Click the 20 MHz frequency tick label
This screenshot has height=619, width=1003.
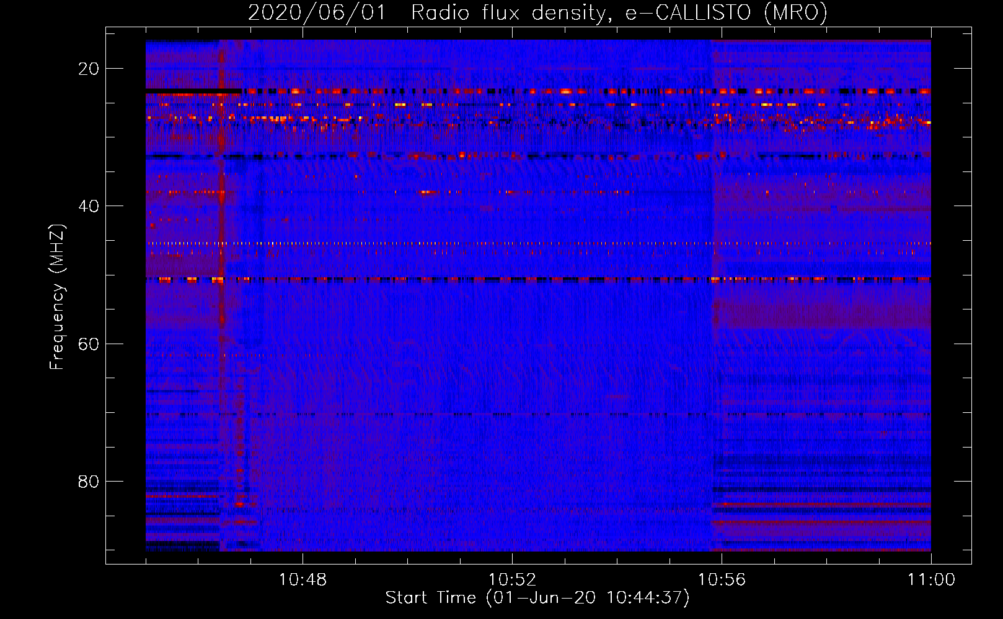(x=89, y=69)
